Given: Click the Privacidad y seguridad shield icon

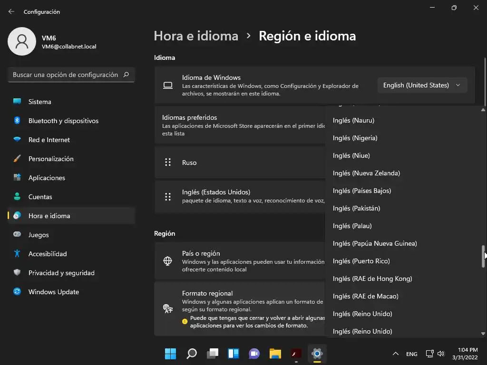Looking at the screenshot, I should point(17,272).
